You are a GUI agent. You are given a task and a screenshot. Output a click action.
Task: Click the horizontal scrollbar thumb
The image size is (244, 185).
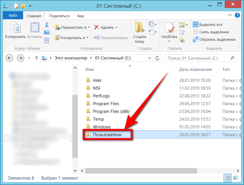141,171
